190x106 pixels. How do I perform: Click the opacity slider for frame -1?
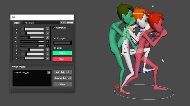[x=32, y=42]
